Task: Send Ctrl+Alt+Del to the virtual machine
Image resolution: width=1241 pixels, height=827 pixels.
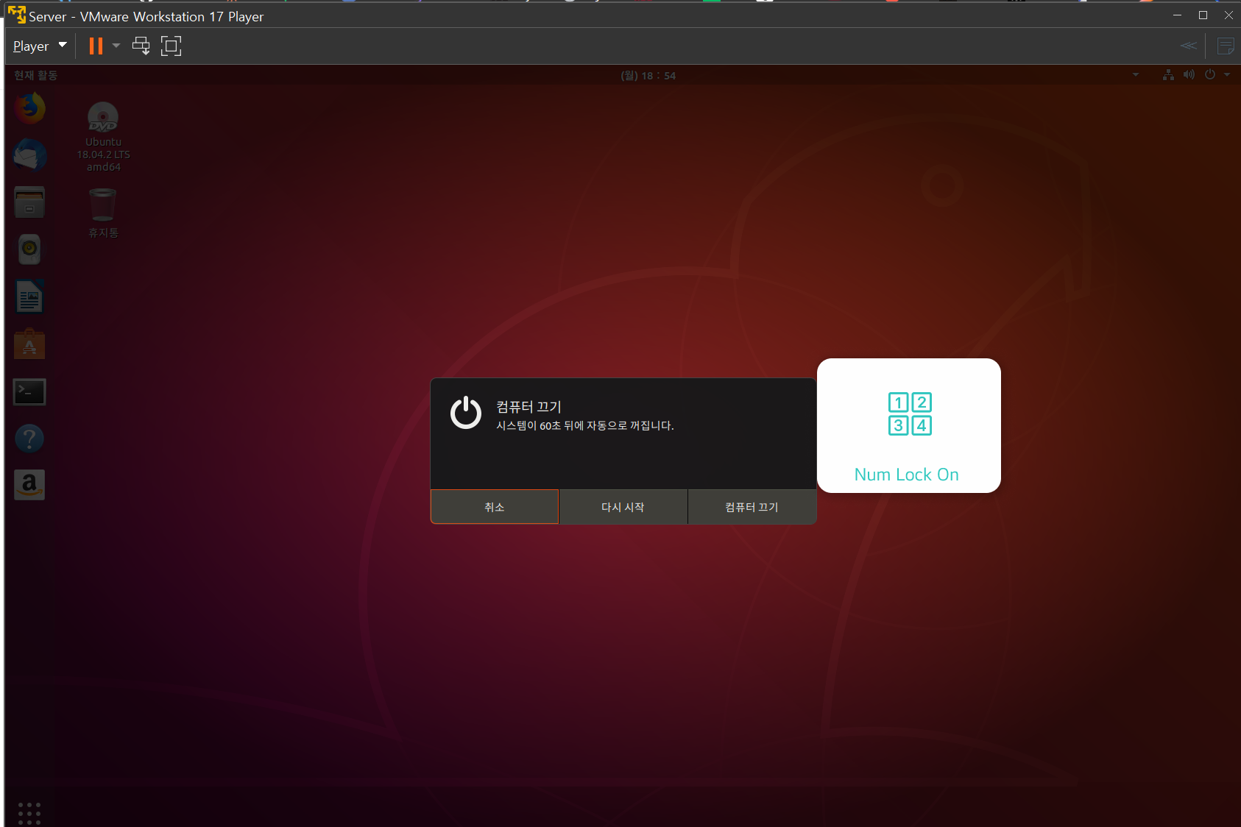Action: tap(141, 46)
